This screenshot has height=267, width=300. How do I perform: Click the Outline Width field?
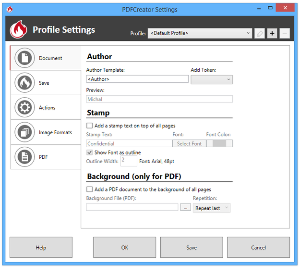(129, 161)
